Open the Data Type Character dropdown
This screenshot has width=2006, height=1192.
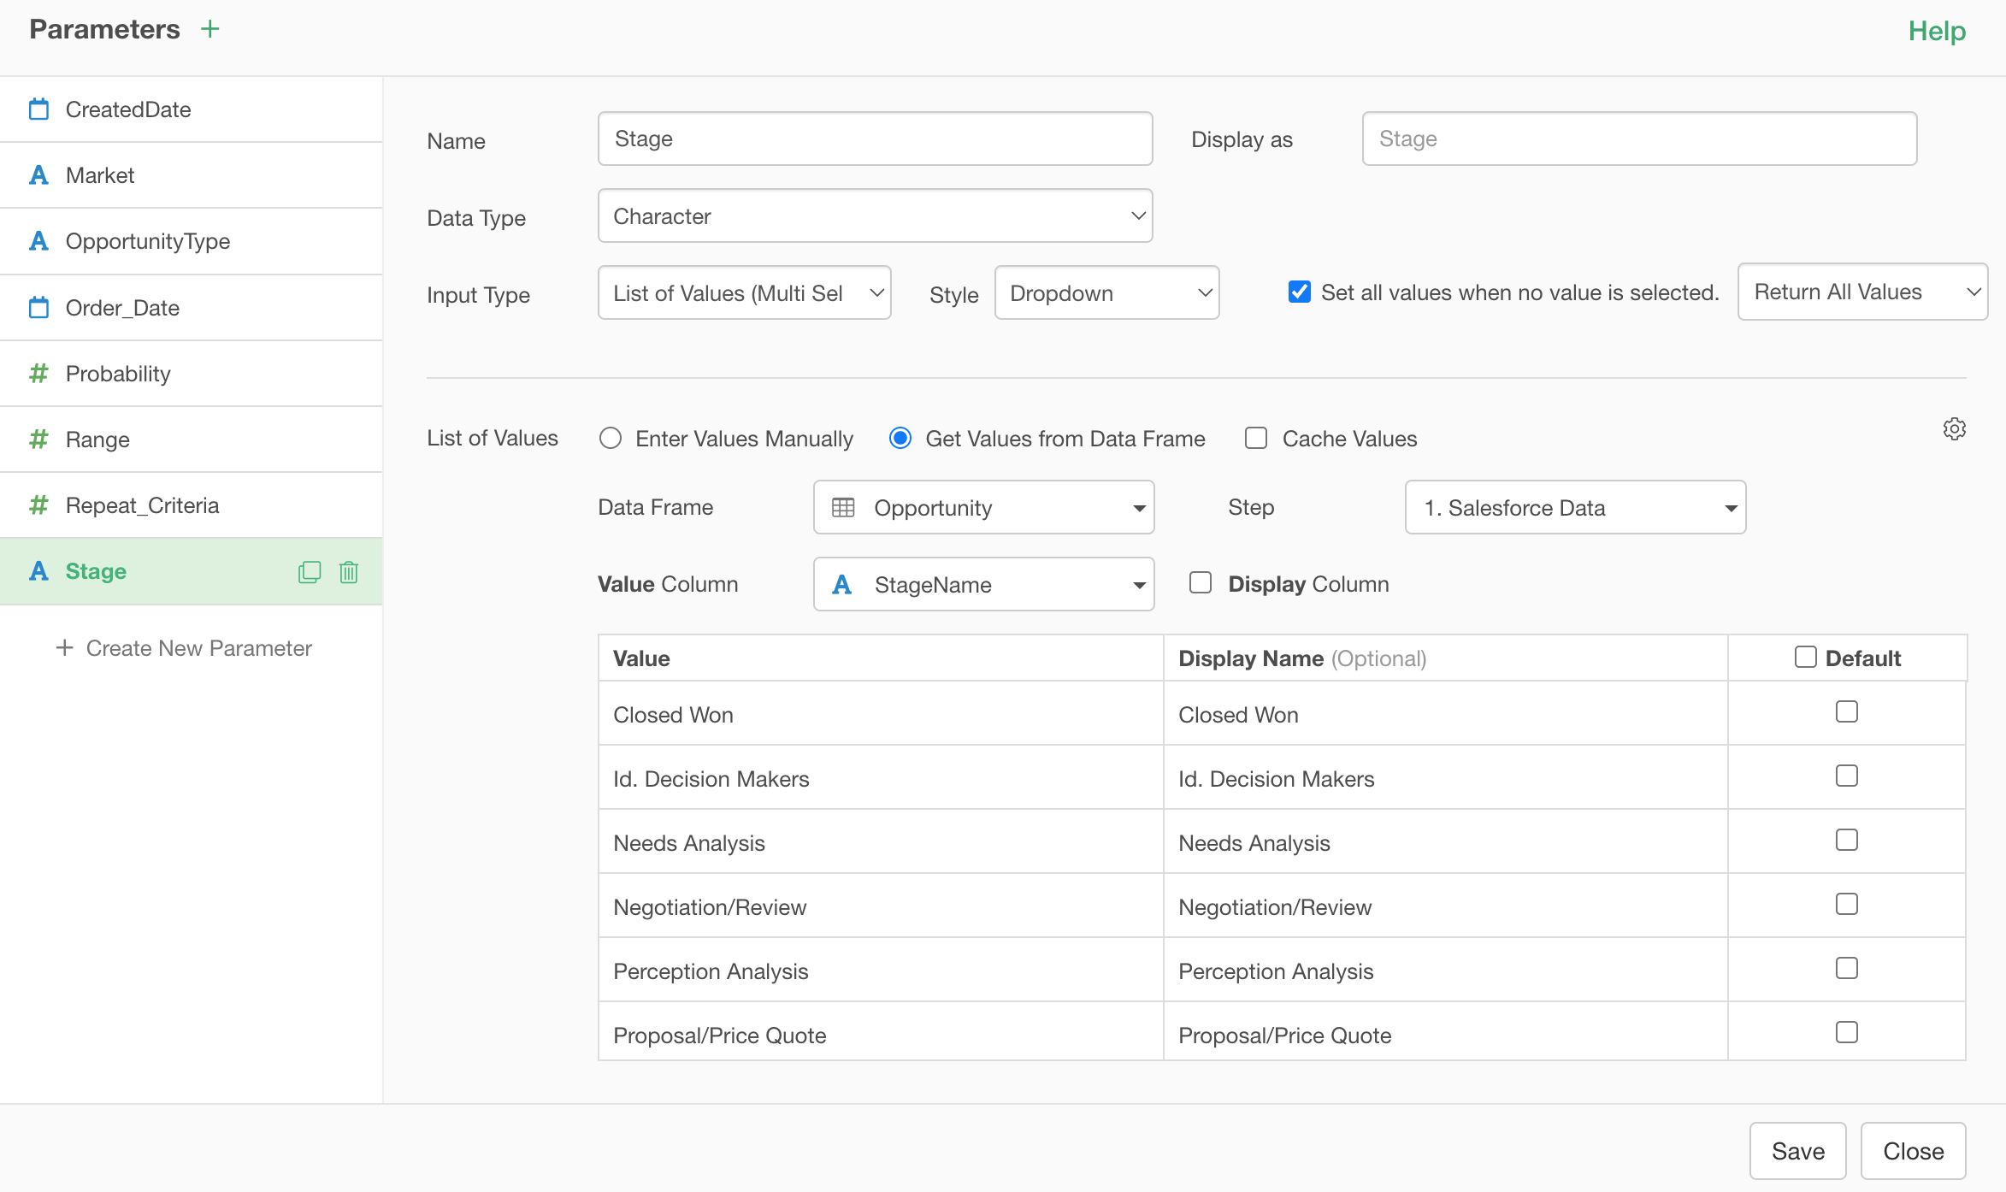pyautogui.click(x=875, y=216)
